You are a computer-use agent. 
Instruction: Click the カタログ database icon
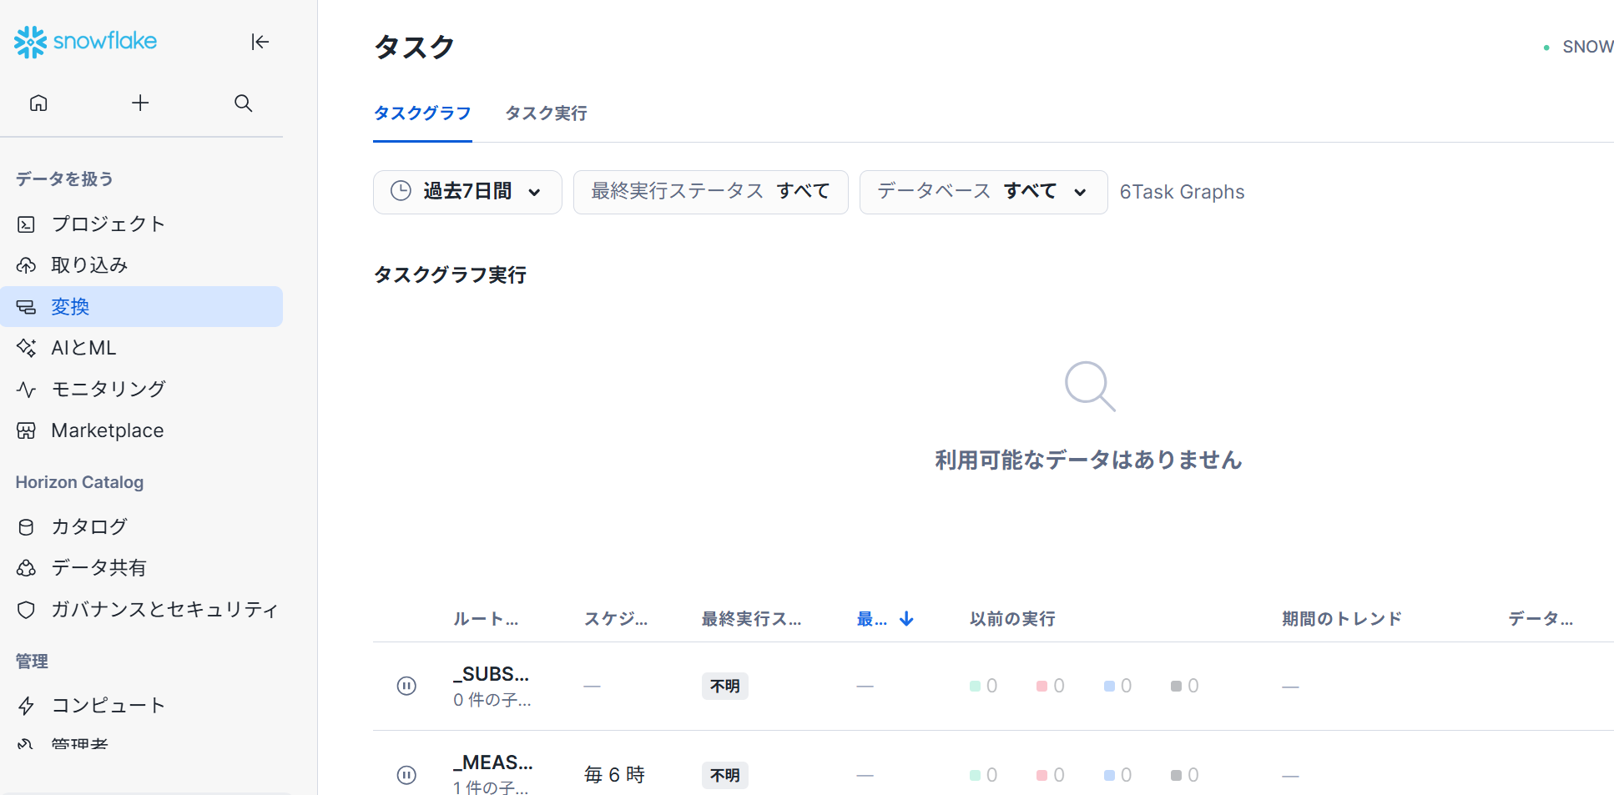[26, 526]
